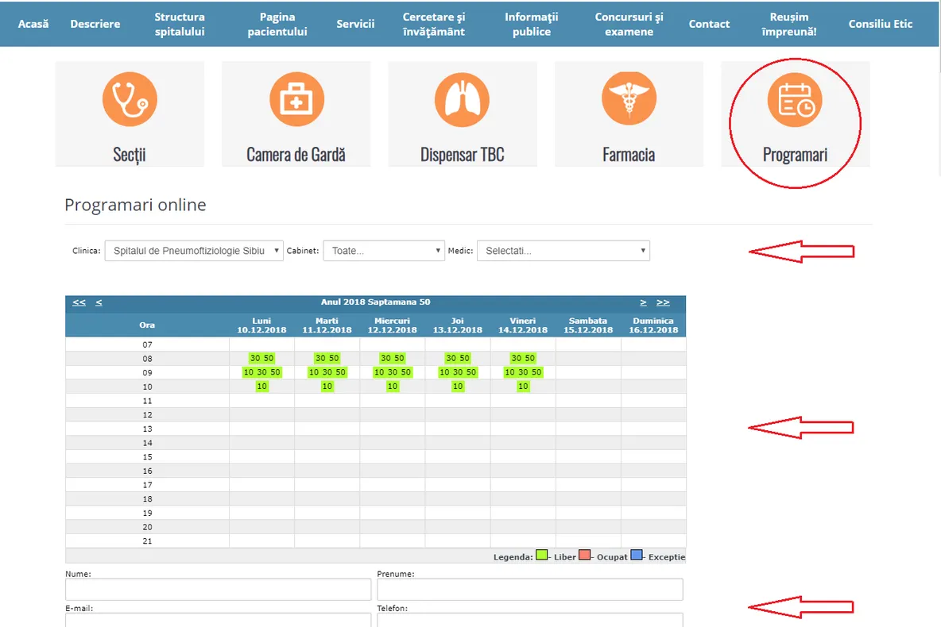Viewport: 941px width, 627px height.
Task: Open Structura spitalului menu
Action: click(x=180, y=24)
